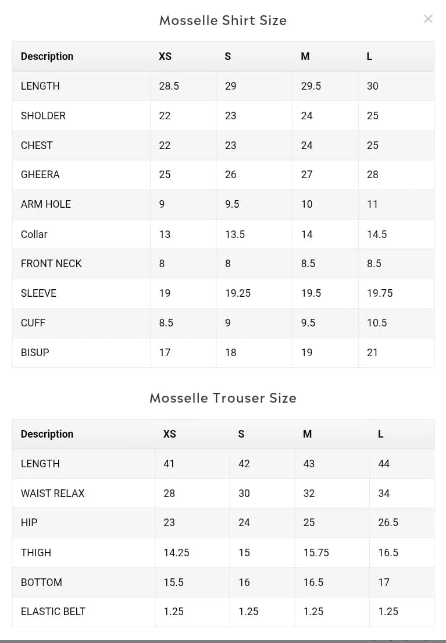Select the ELASTIC BELT row label
Screen dimensions: 446x643
(x=53, y=612)
